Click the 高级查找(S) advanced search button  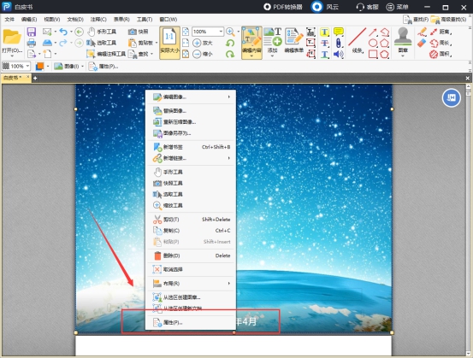pos(448,20)
